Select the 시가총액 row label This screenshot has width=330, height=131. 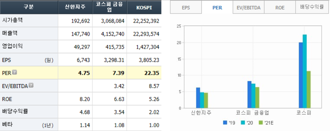[x=12, y=21]
